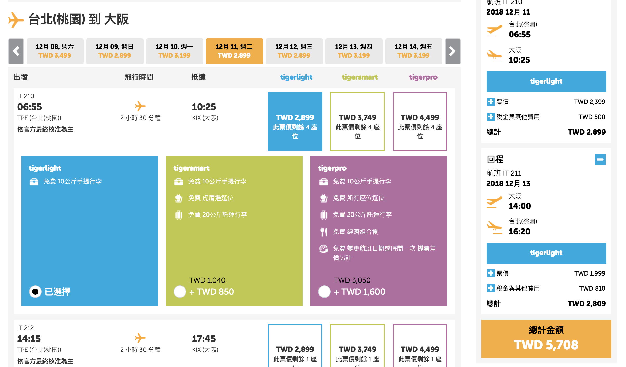Click outbound departure plane icon at 06:55

(x=494, y=31)
